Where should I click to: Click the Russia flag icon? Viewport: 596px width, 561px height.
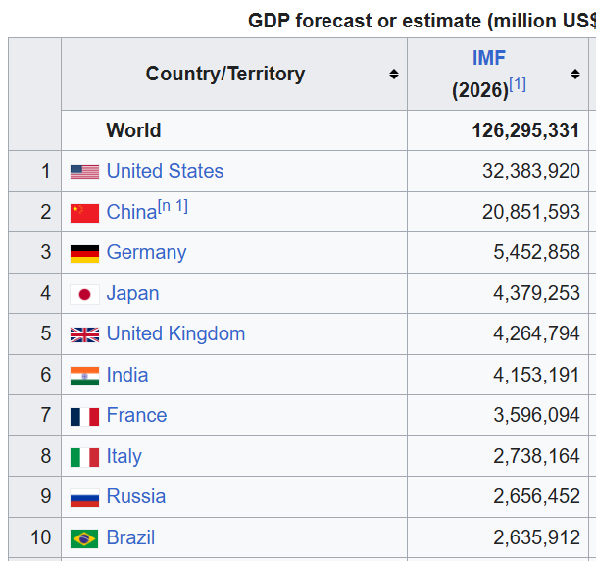click(84, 498)
